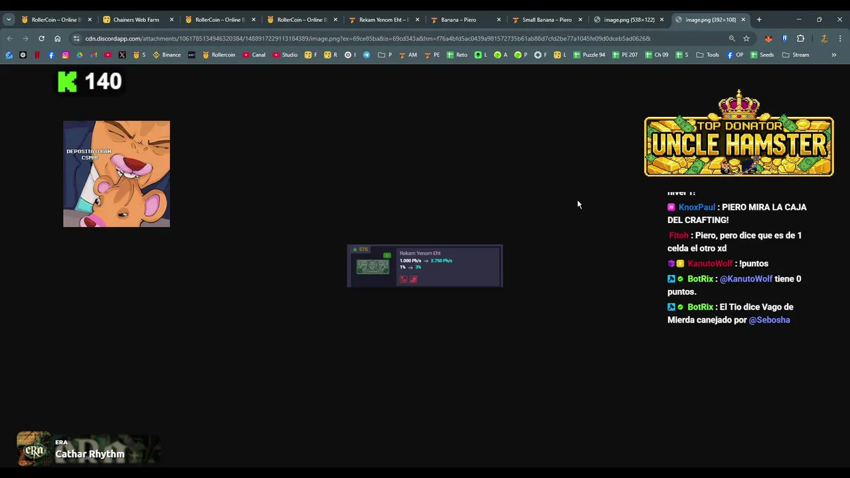Click KnoxPaul username in chat
Image resolution: width=850 pixels, height=478 pixels.
click(x=697, y=207)
